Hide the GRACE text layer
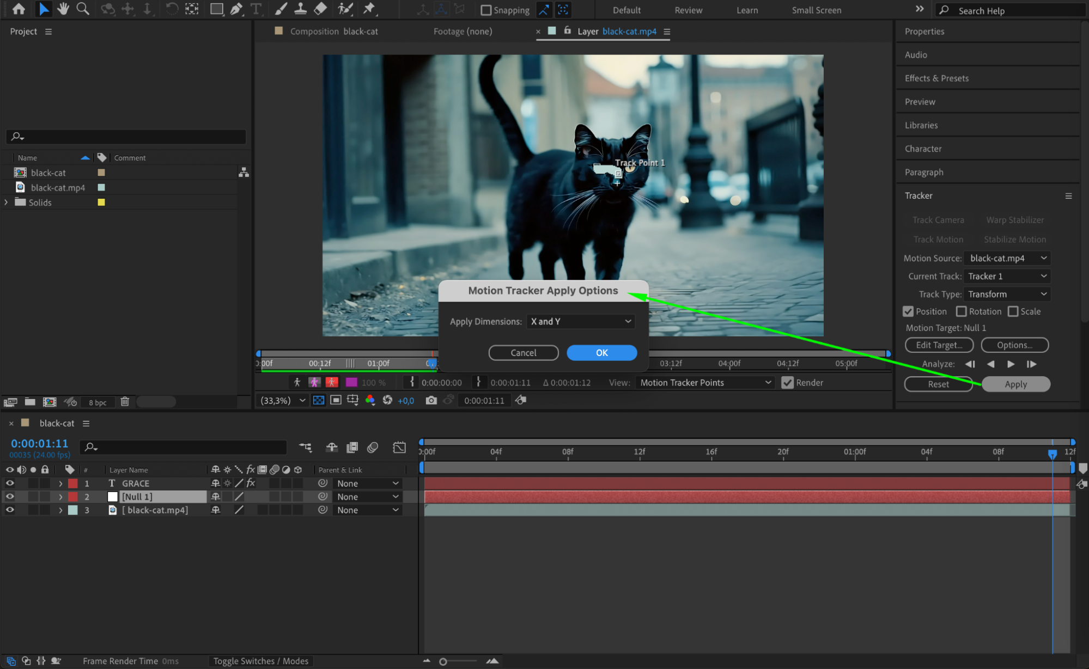This screenshot has width=1089, height=669. 10,483
